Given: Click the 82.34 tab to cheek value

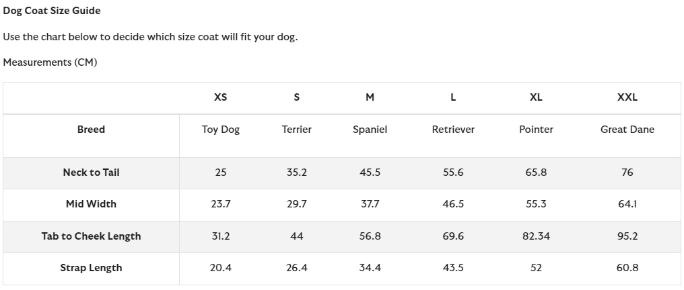Looking at the screenshot, I should pyautogui.click(x=536, y=236).
